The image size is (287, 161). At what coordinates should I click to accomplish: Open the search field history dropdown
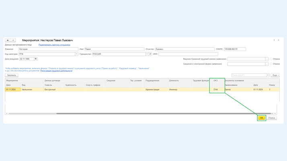pos(268,75)
